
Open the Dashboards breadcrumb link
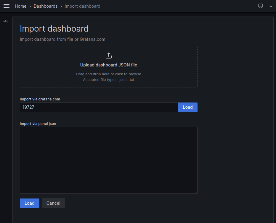click(46, 6)
